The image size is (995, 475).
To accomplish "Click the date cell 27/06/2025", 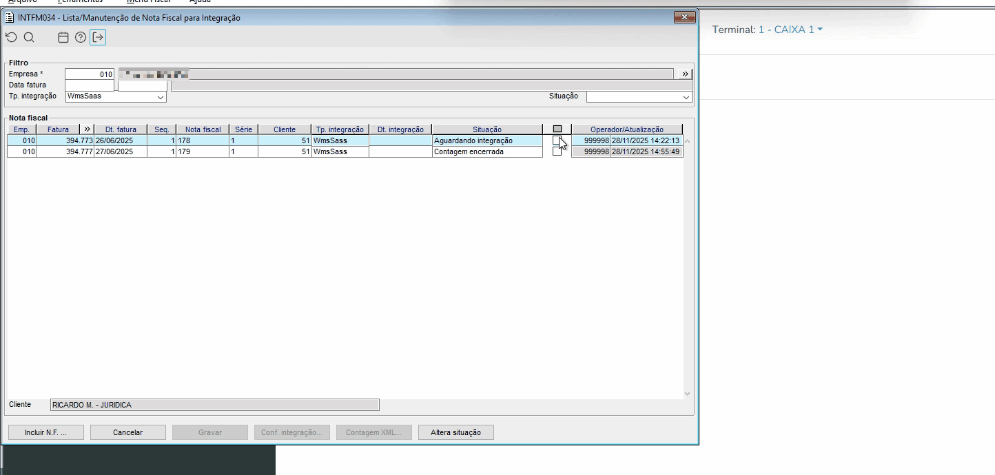I will [121, 151].
